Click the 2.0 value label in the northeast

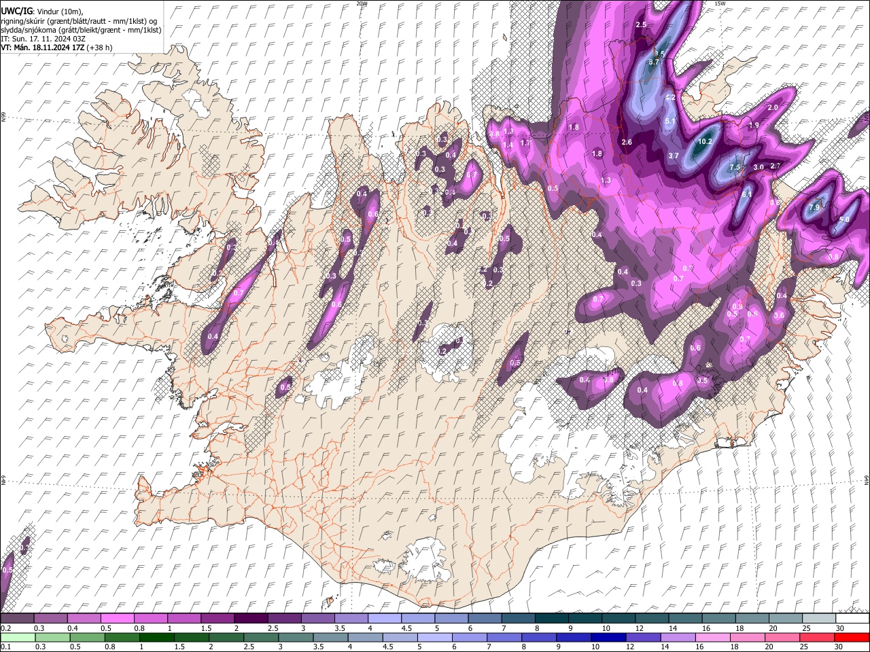[x=772, y=107]
